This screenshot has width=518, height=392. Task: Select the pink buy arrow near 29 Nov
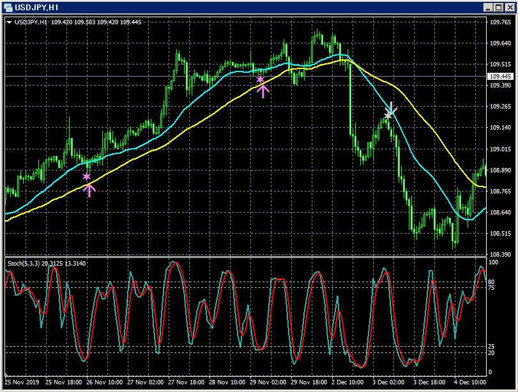pyautogui.click(x=263, y=91)
